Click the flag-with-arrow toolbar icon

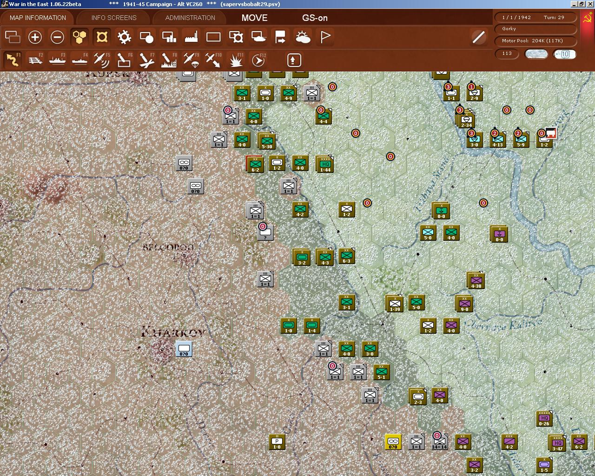click(x=280, y=37)
